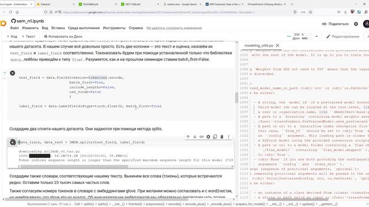The width and height of the screenshot is (369, 207).
Task: Open reader view icon in address bar
Action: point(295,12)
